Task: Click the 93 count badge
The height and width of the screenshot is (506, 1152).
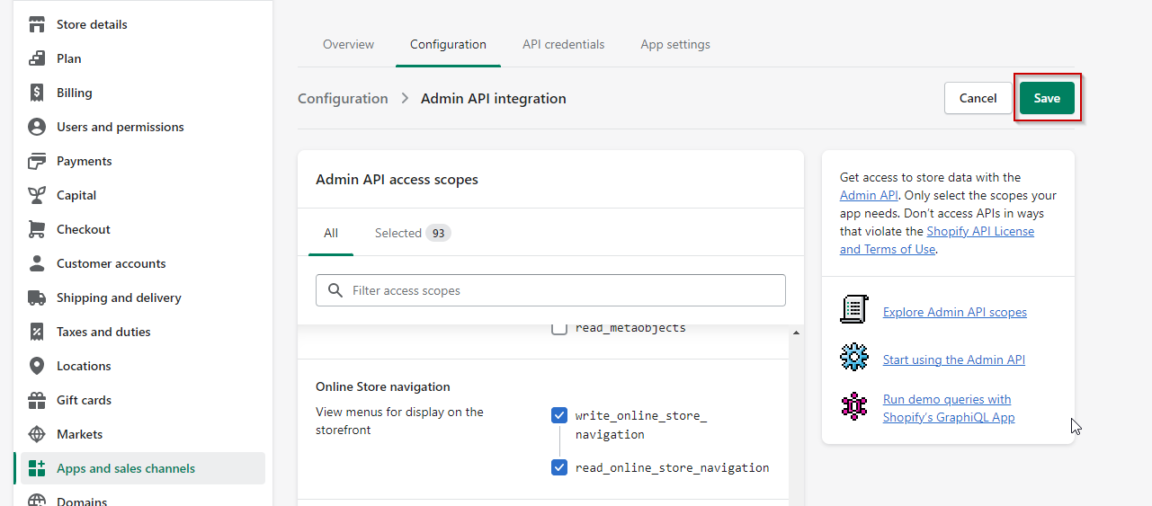Action: pyautogui.click(x=438, y=233)
